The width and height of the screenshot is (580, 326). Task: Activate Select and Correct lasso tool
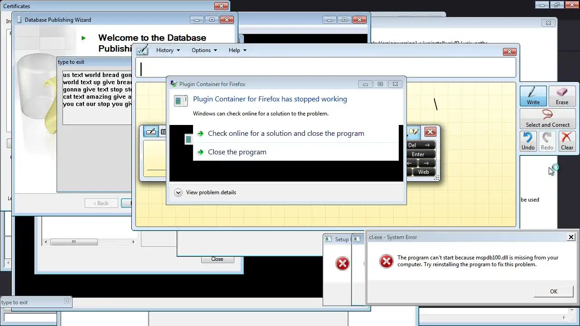tap(547, 119)
